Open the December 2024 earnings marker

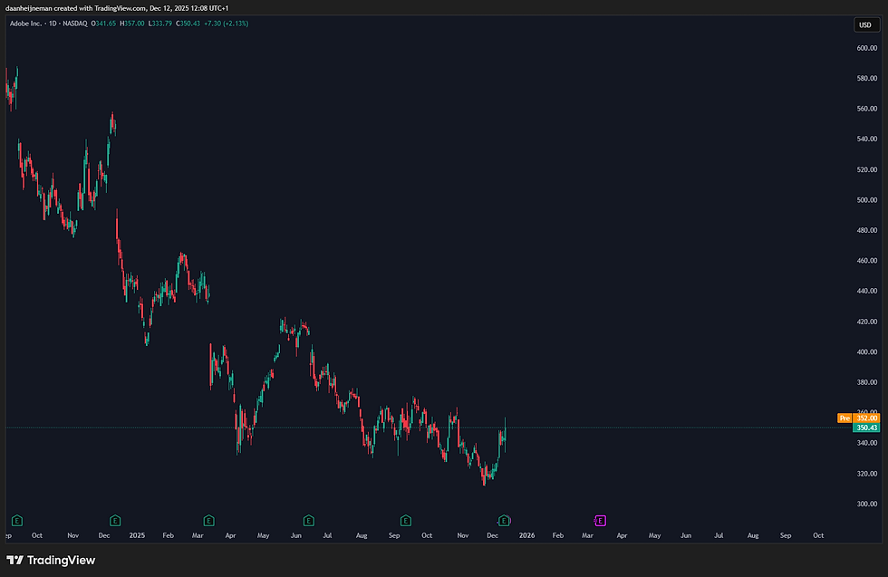[x=115, y=520]
